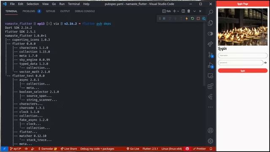Click Damodar user status bar item

point(47,149)
